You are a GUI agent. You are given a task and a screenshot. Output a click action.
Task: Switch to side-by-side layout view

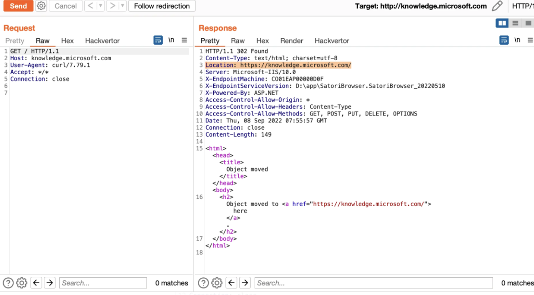click(502, 23)
